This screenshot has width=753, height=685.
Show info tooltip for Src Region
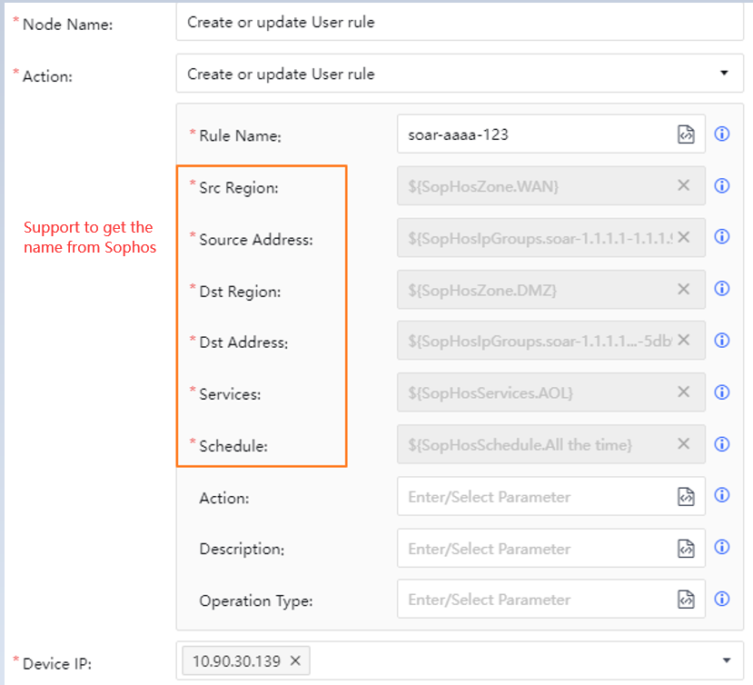coord(723,186)
